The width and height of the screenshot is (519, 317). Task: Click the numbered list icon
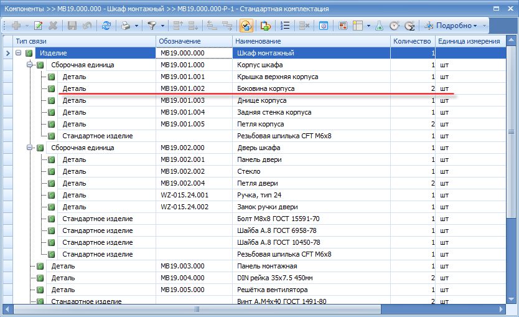click(x=284, y=26)
